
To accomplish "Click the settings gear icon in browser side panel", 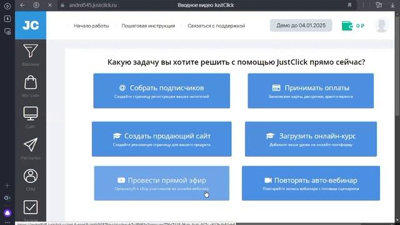I will pos(7,197).
